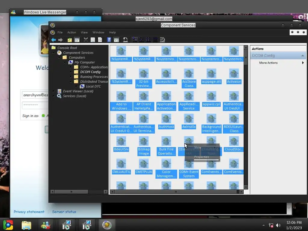Open the View menu in menu bar
This screenshot has width=308, height=231.
point(84,32)
